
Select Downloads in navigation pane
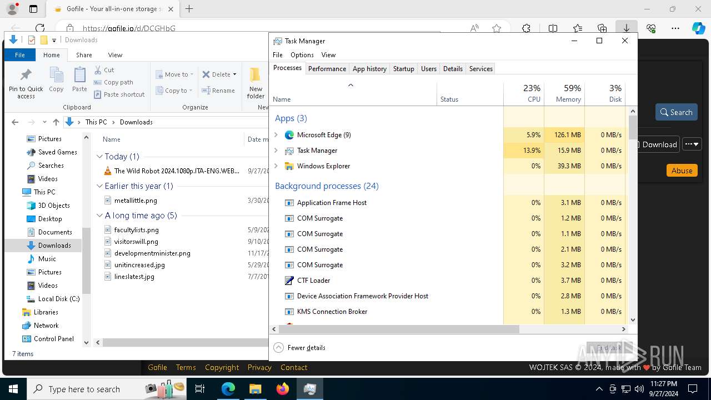(54, 246)
